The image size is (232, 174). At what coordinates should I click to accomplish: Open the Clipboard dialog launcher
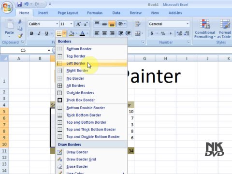click(x=22, y=42)
